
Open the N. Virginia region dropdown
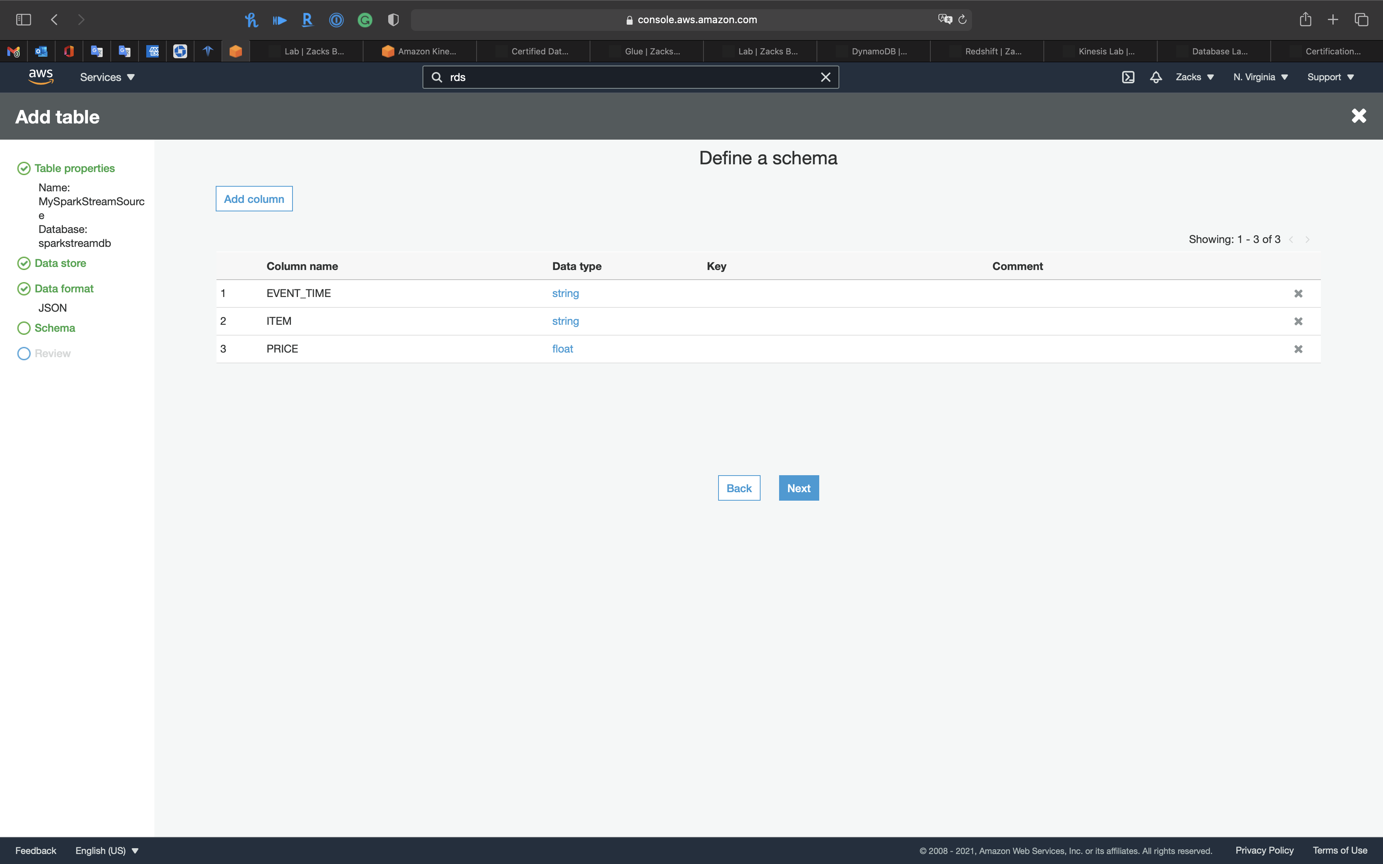point(1260,77)
